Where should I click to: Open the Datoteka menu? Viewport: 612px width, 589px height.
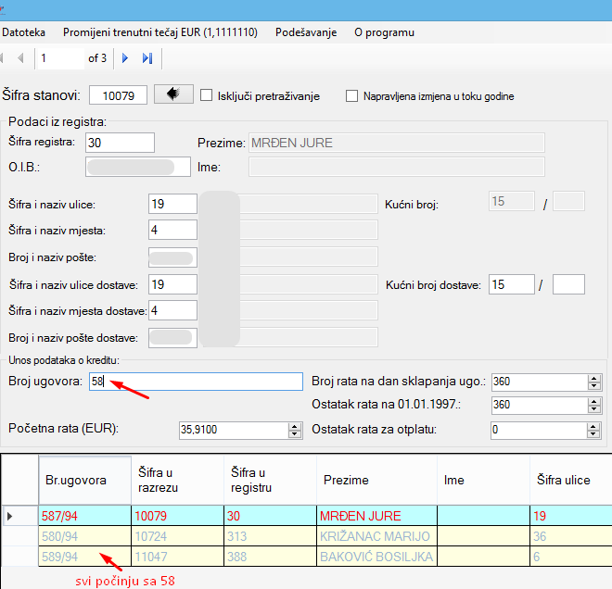click(24, 32)
